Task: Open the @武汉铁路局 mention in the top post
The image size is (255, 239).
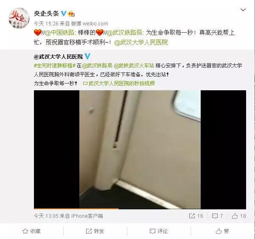Action: 124,33
